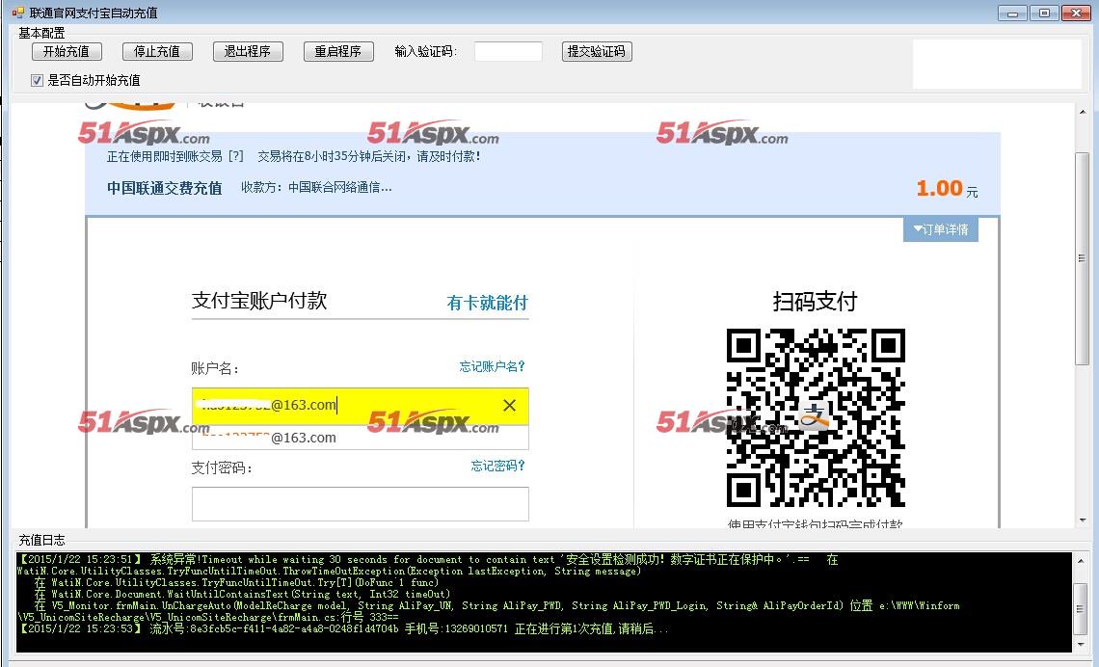Click the 充值日志 log scrollbar up arrow
The height and width of the screenshot is (667, 1099).
click(1081, 559)
